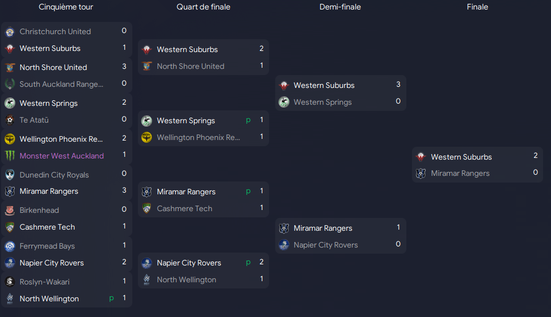
Task: Click Miramar Rangers crest in the final
Action: tap(421, 174)
